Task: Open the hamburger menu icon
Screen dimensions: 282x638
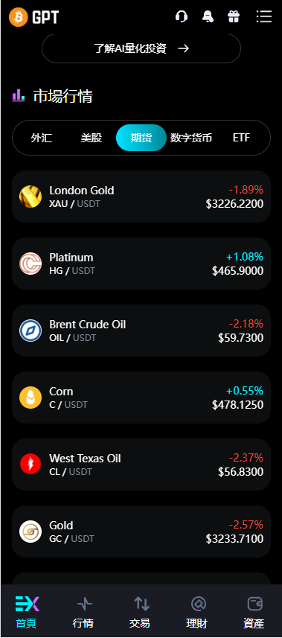Action: tap(263, 16)
